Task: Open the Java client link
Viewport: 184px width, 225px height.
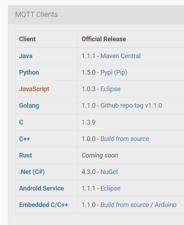Action: 26,56
